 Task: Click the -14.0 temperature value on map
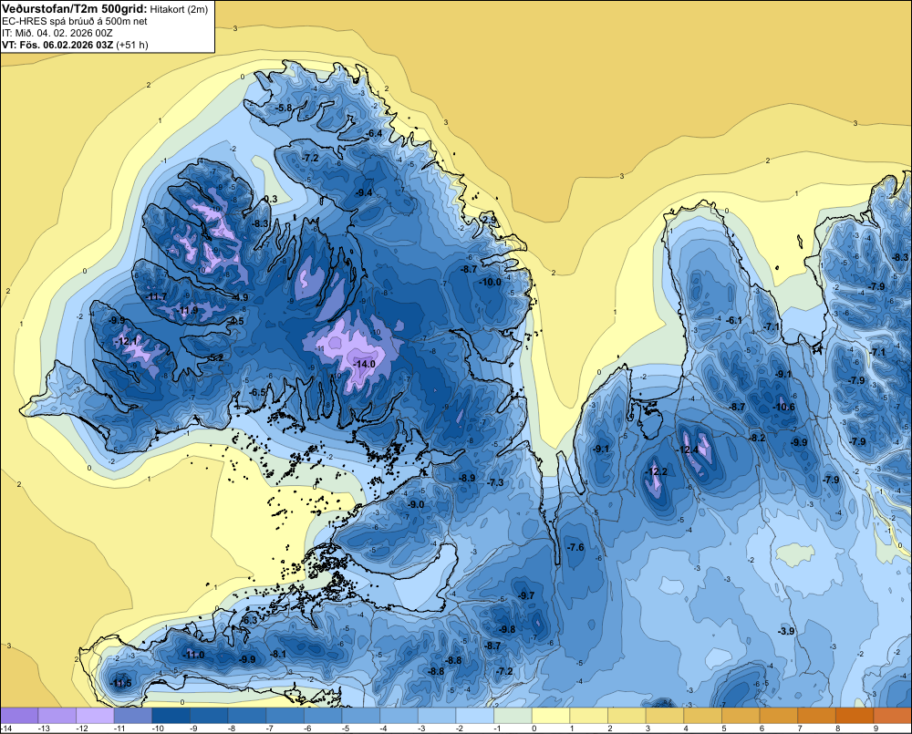click(364, 364)
